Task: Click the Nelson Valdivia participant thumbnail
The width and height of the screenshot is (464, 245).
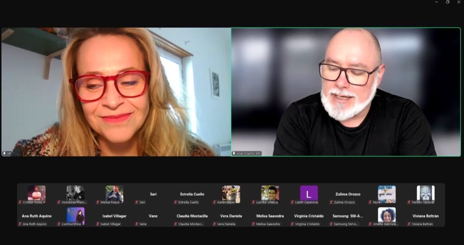Action: pos(425,193)
